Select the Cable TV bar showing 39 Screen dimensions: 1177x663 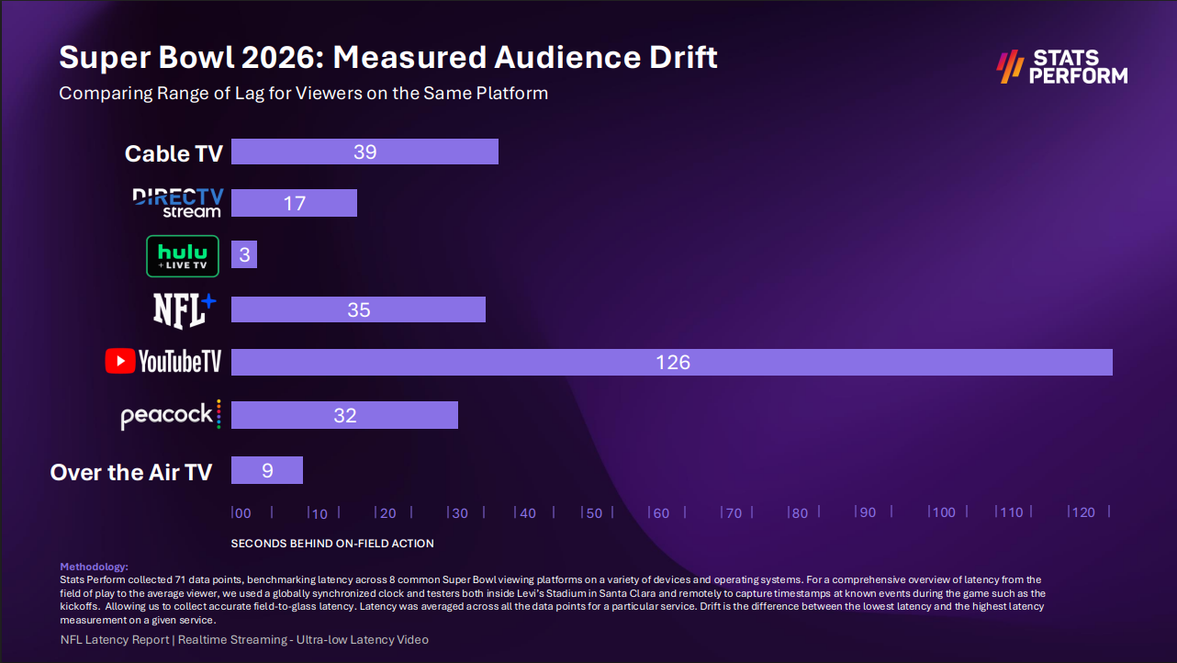point(364,151)
